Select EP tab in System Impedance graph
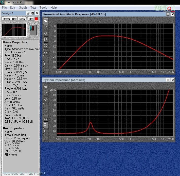The height and width of the screenshot is (176, 180). [46, 106]
